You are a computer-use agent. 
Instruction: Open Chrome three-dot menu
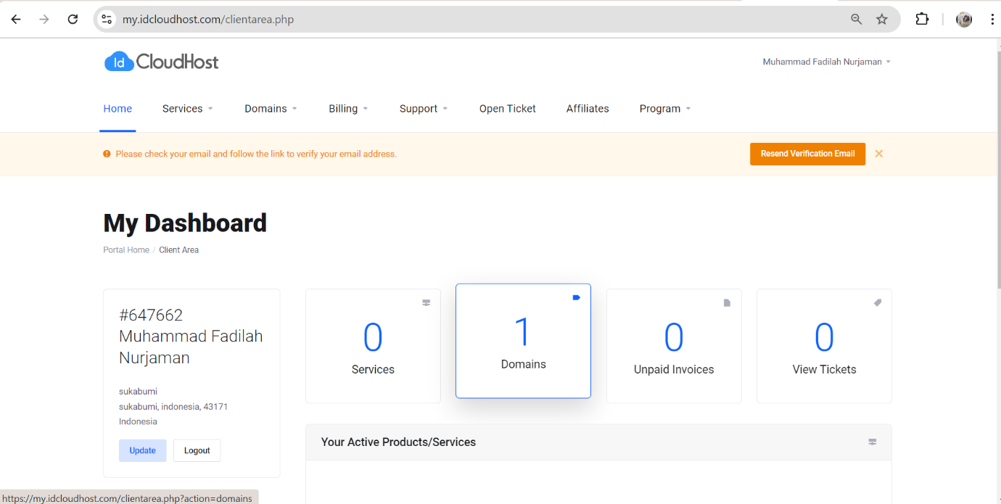992,20
